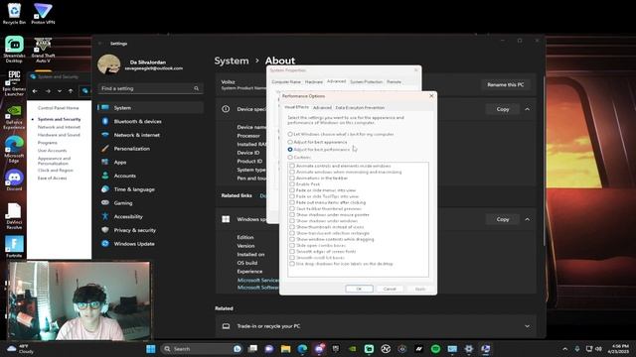Open Fortnite desktop icon
This screenshot has height=357, width=636.
point(14,247)
